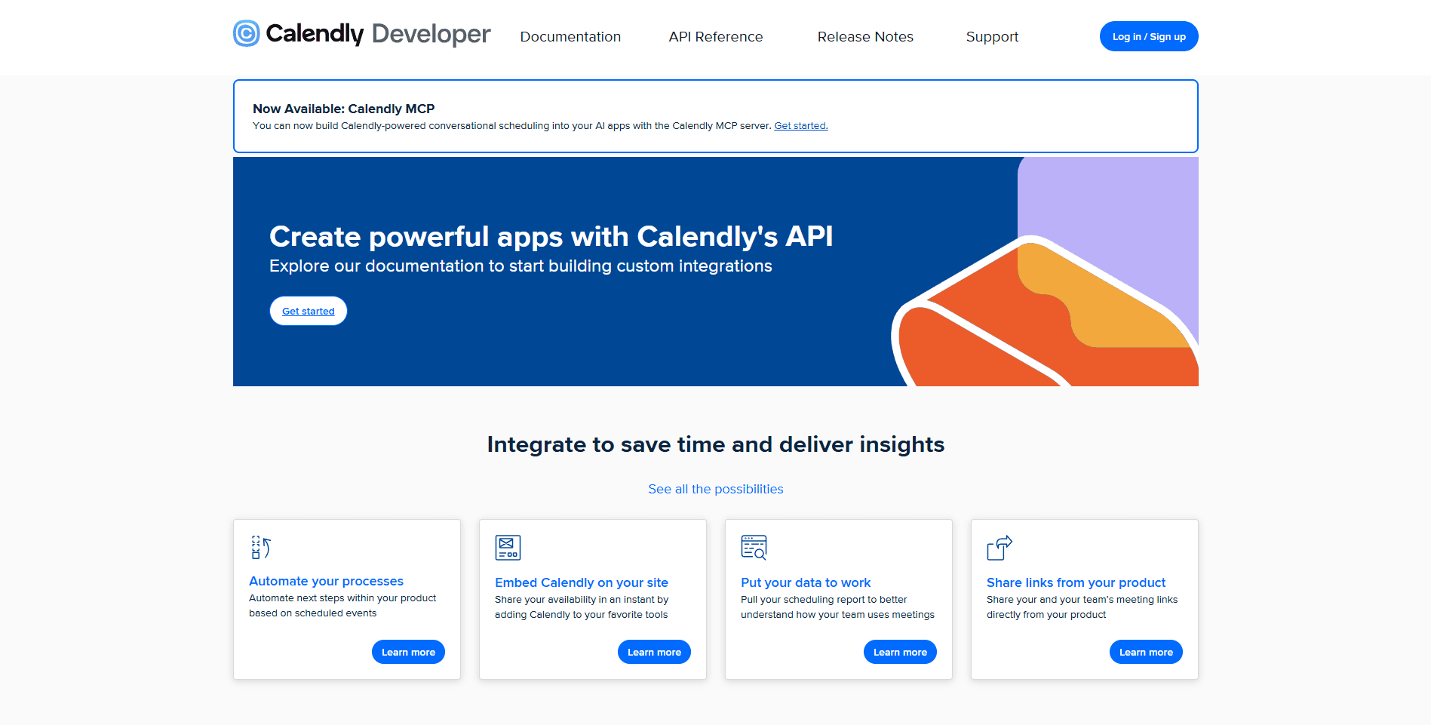
Task: Click the Log in / Sign up button
Action: [1149, 36]
